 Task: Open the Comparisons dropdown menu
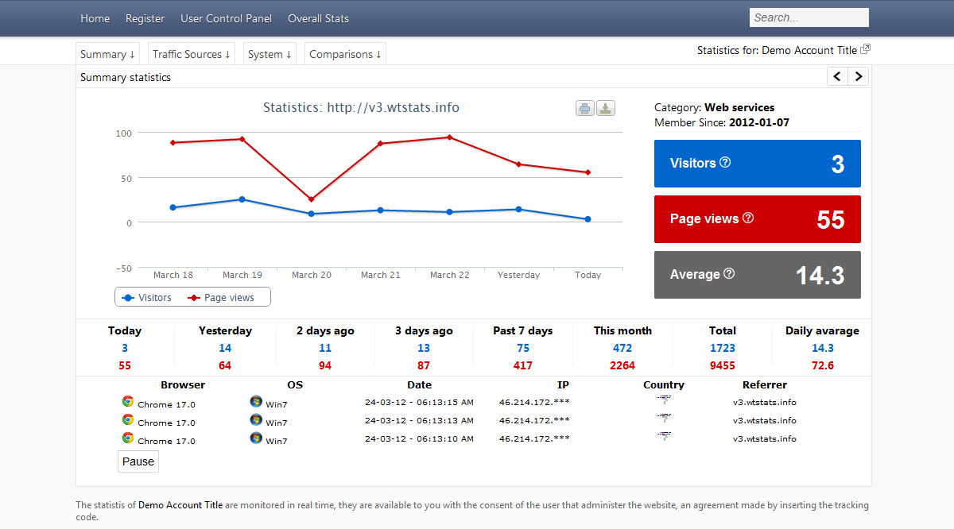pyautogui.click(x=345, y=54)
